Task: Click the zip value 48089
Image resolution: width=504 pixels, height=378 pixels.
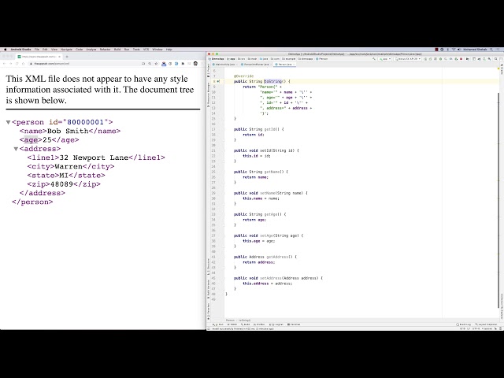Action: point(61,184)
